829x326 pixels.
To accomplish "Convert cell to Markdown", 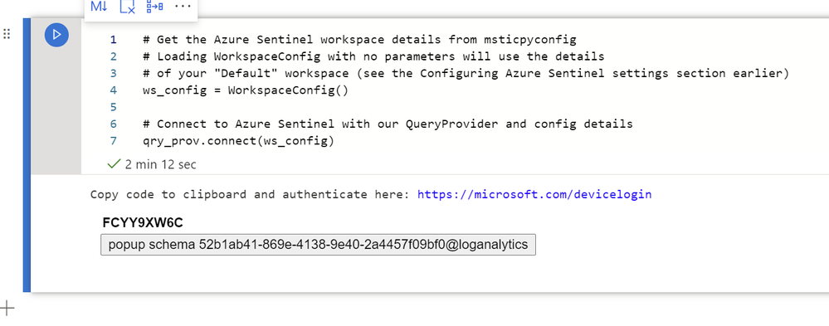I will 99,7.
